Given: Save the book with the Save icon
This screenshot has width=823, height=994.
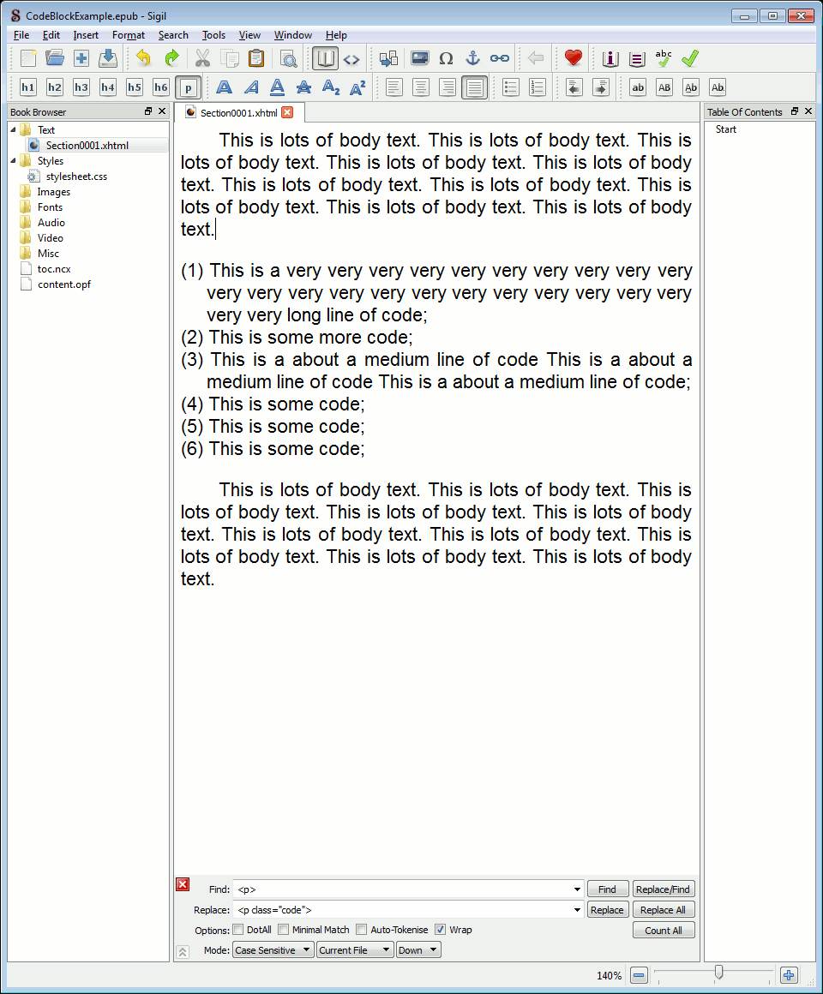Looking at the screenshot, I should [x=108, y=59].
